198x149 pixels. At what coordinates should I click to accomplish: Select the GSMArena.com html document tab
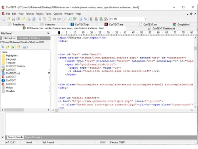tap(63, 28)
